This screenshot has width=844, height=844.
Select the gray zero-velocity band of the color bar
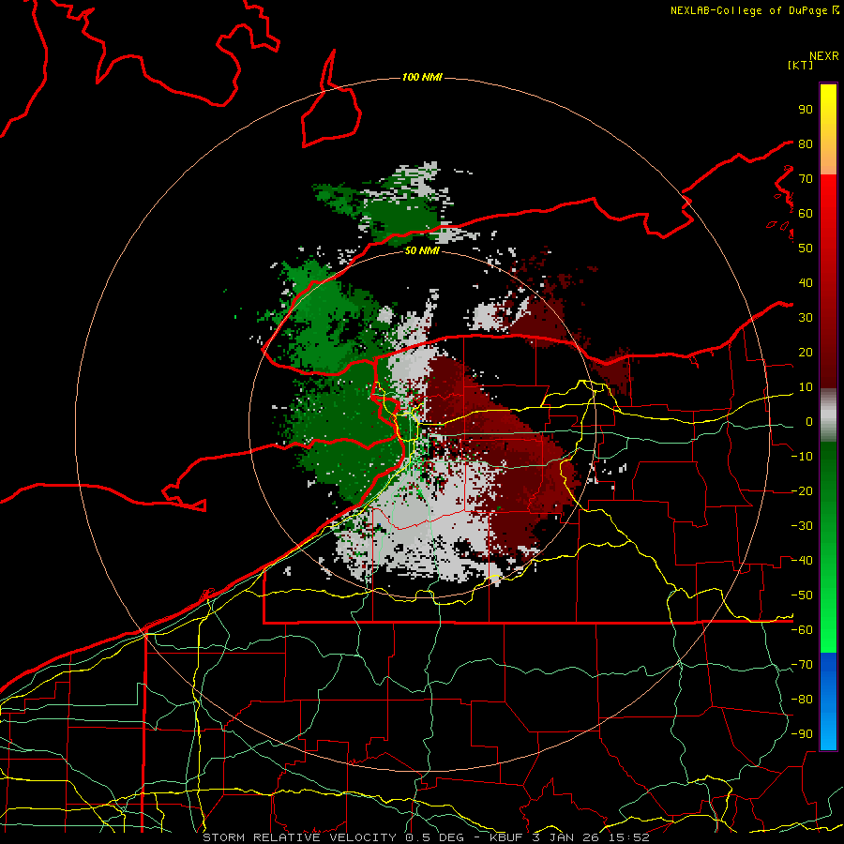828,415
